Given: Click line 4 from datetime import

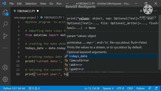Looking at the screenshot, I should tap(45, 35).
